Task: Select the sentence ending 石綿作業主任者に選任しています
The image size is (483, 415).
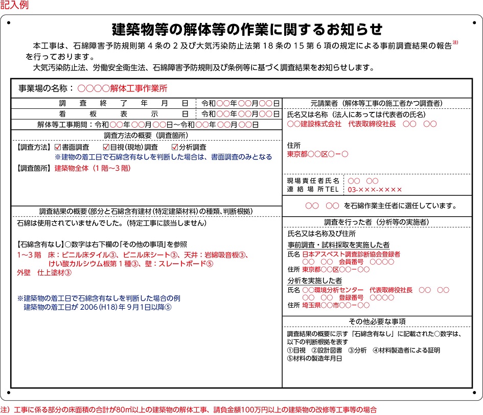Action: (x=381, y=205)
